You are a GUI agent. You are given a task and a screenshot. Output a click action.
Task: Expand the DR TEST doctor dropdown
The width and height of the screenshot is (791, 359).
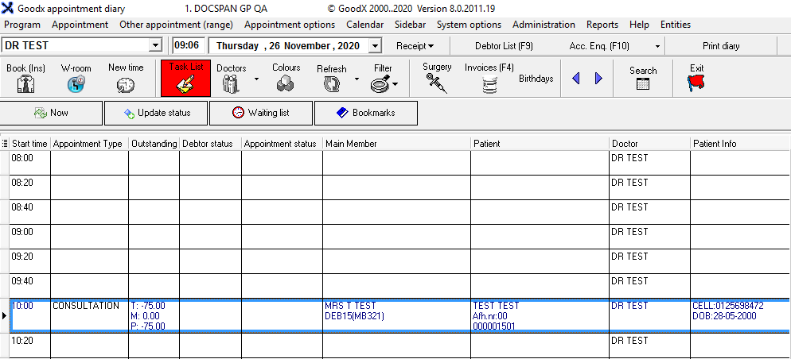(155, 46)
